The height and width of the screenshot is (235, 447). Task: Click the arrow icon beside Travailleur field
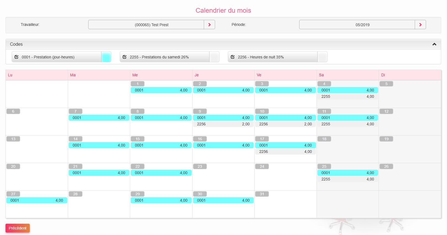pyautogui.click(x=209, y=25)
